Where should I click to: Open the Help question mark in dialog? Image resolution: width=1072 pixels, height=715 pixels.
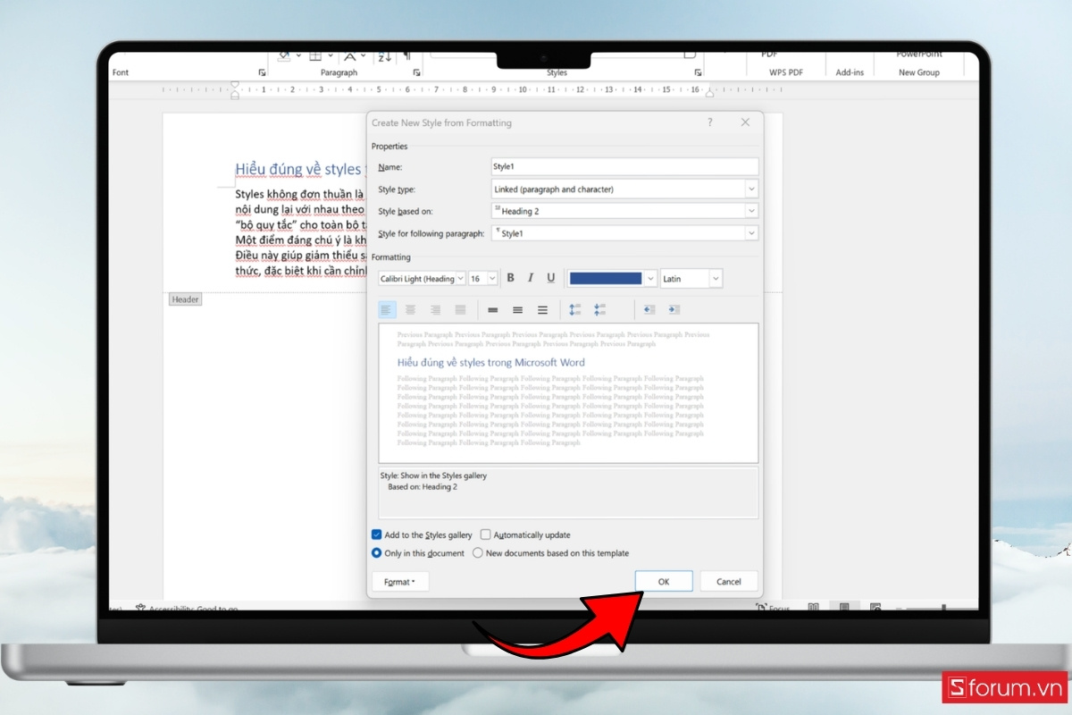tap(710, 122)
